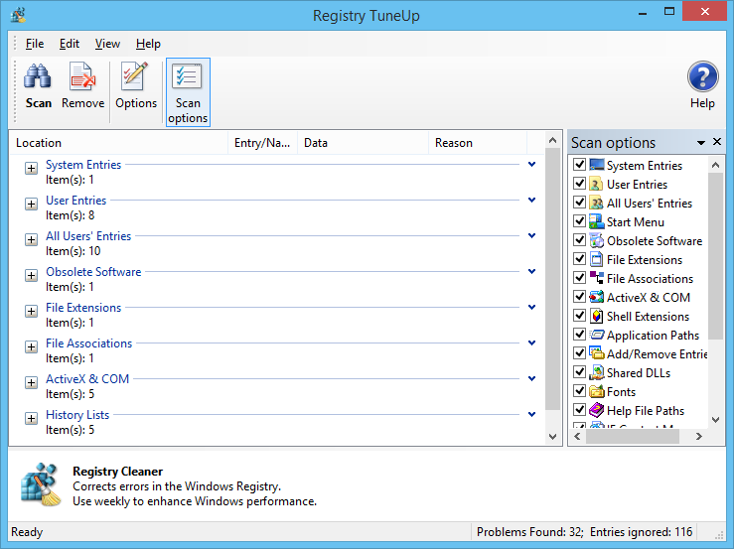Uncheck the Application Paths checkbox
The width and height of the screenshot is (734, 549).
pos(579,335)
